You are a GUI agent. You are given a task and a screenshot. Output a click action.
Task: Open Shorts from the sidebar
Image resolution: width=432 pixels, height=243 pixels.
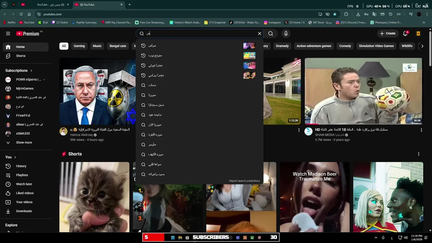26,56
